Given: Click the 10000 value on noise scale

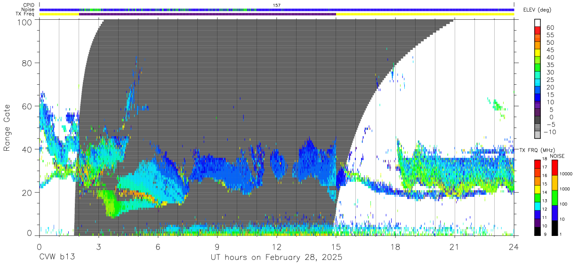Looking at the screenshot, I should click(567, 175).
